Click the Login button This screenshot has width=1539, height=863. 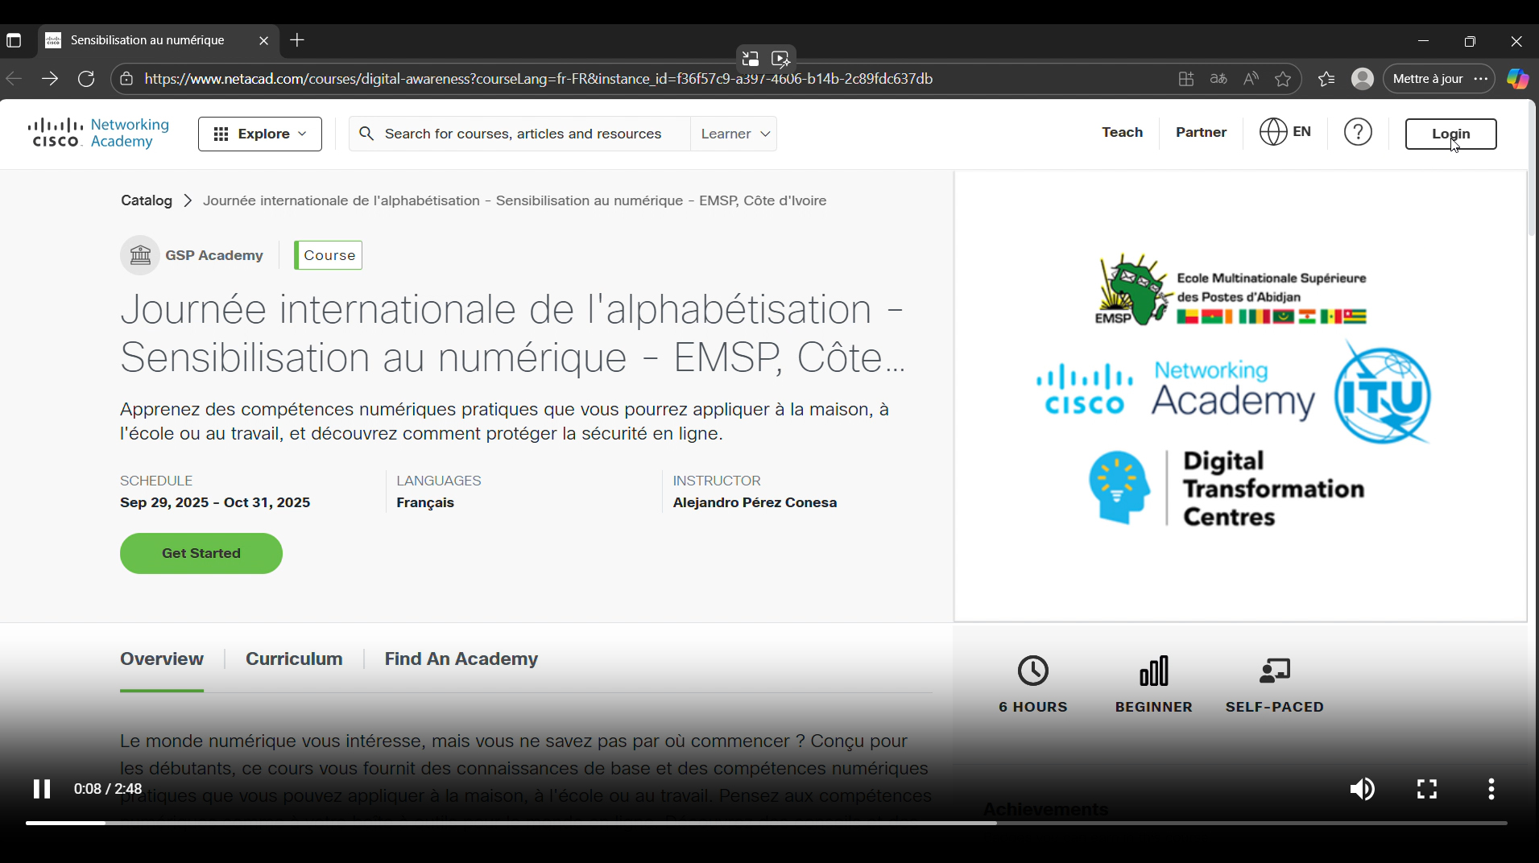pyautogui.click(x=1450, y=134)
